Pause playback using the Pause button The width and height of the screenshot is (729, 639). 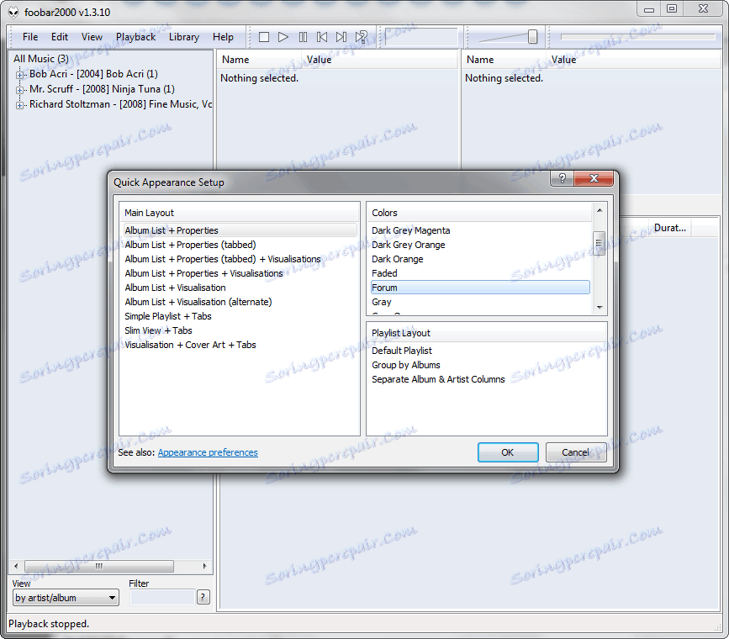[303, 37]
